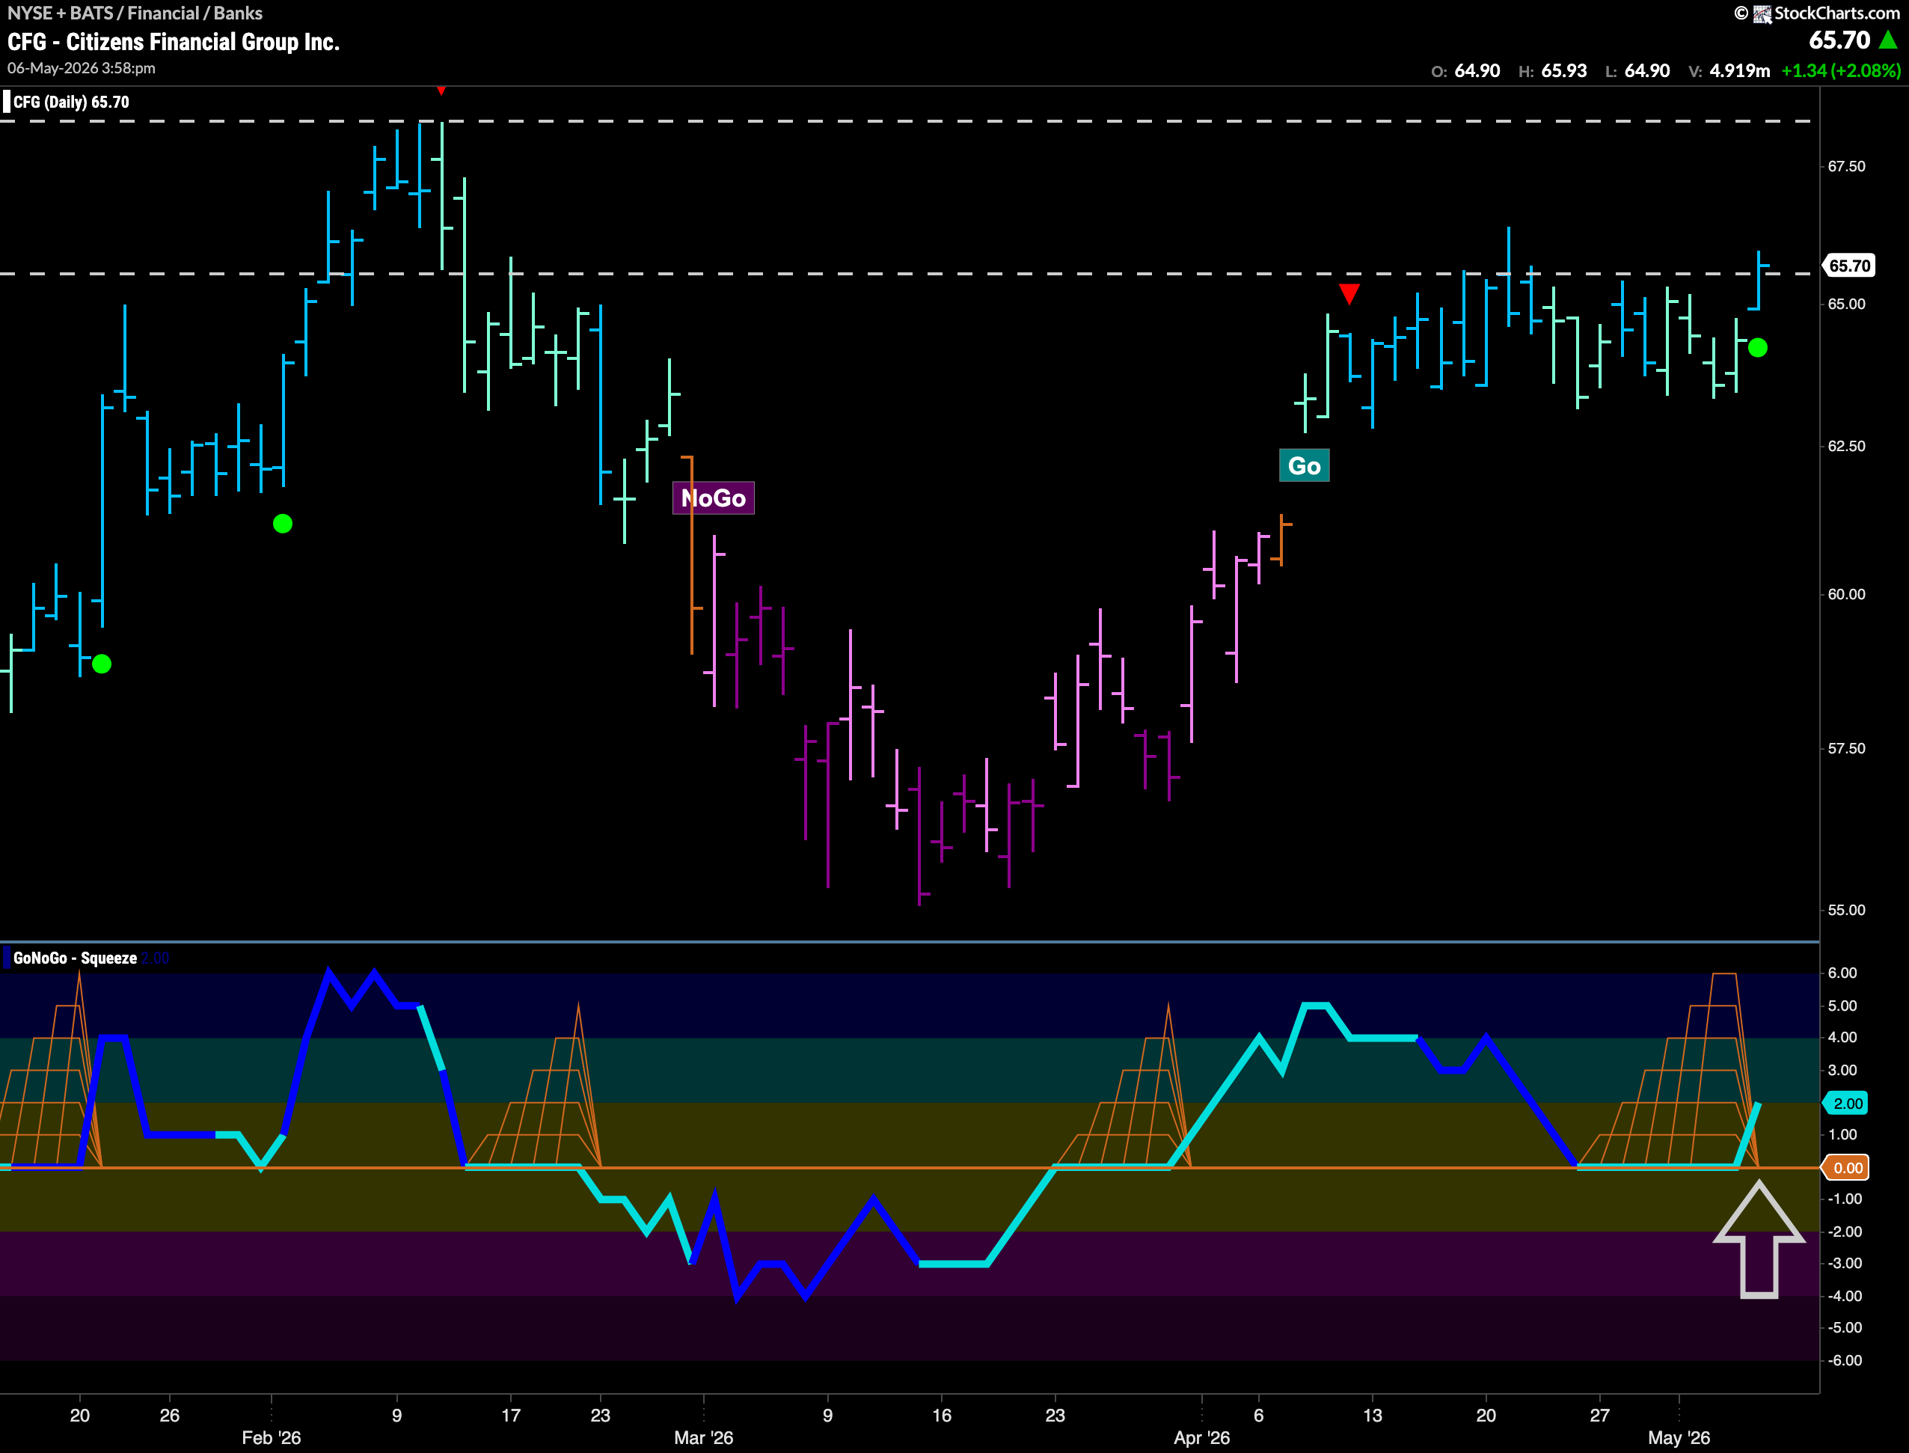Click the high value H: 65.93
1909x1453 pixels.
[x=1553, y=71]
